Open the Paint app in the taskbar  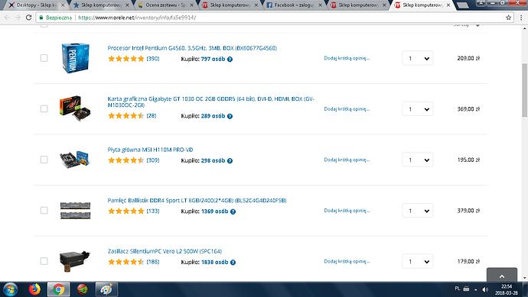pyautogui.click(x=106, y=289)
